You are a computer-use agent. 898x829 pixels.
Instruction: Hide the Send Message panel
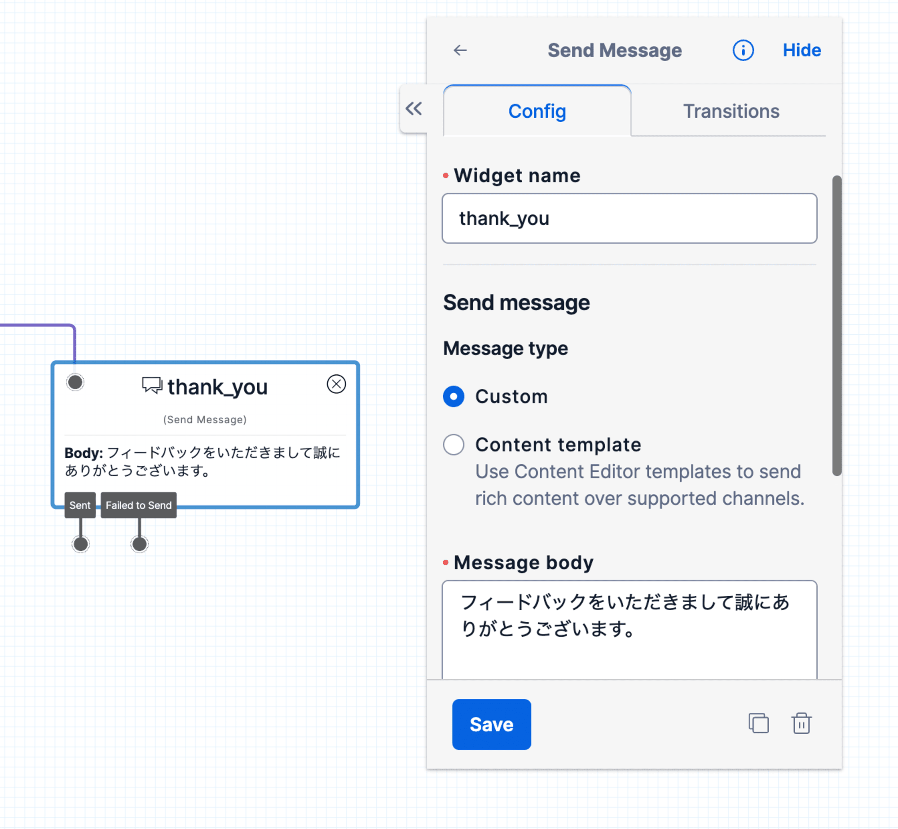802,50
